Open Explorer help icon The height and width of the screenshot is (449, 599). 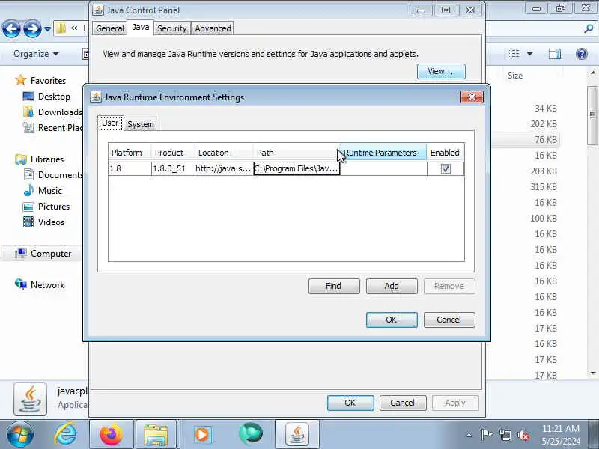582,54
